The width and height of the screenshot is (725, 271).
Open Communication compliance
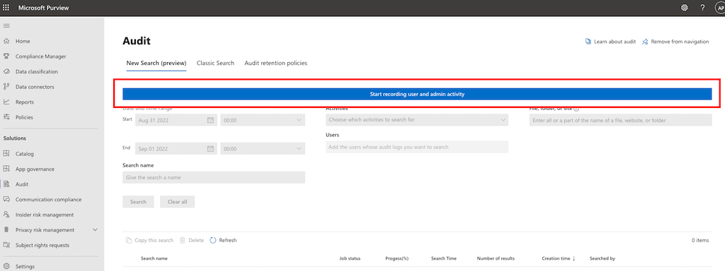49,199
